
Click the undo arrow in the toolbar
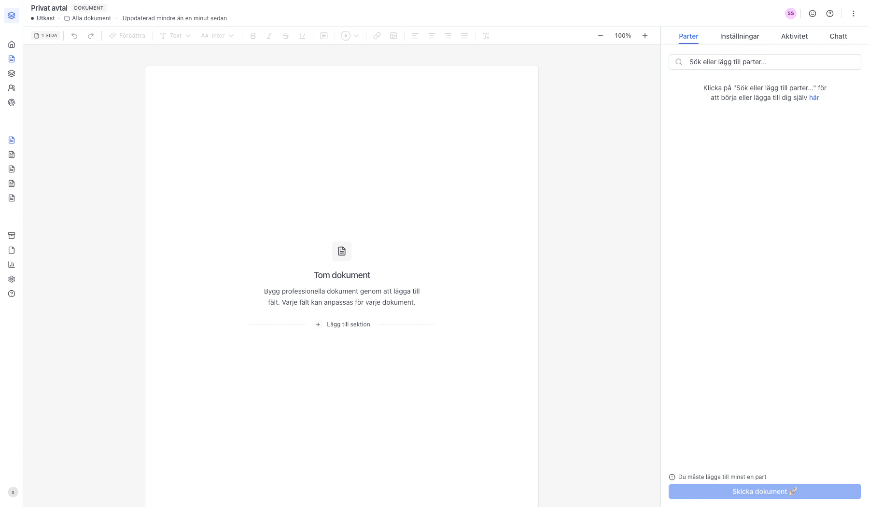click(74, 36)
